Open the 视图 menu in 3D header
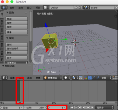 (12, 78)
